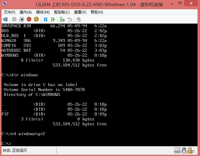The image size is (200, 156).
Task: Open the 剪贴板(C) menu
Action: [x=62, y=12]
